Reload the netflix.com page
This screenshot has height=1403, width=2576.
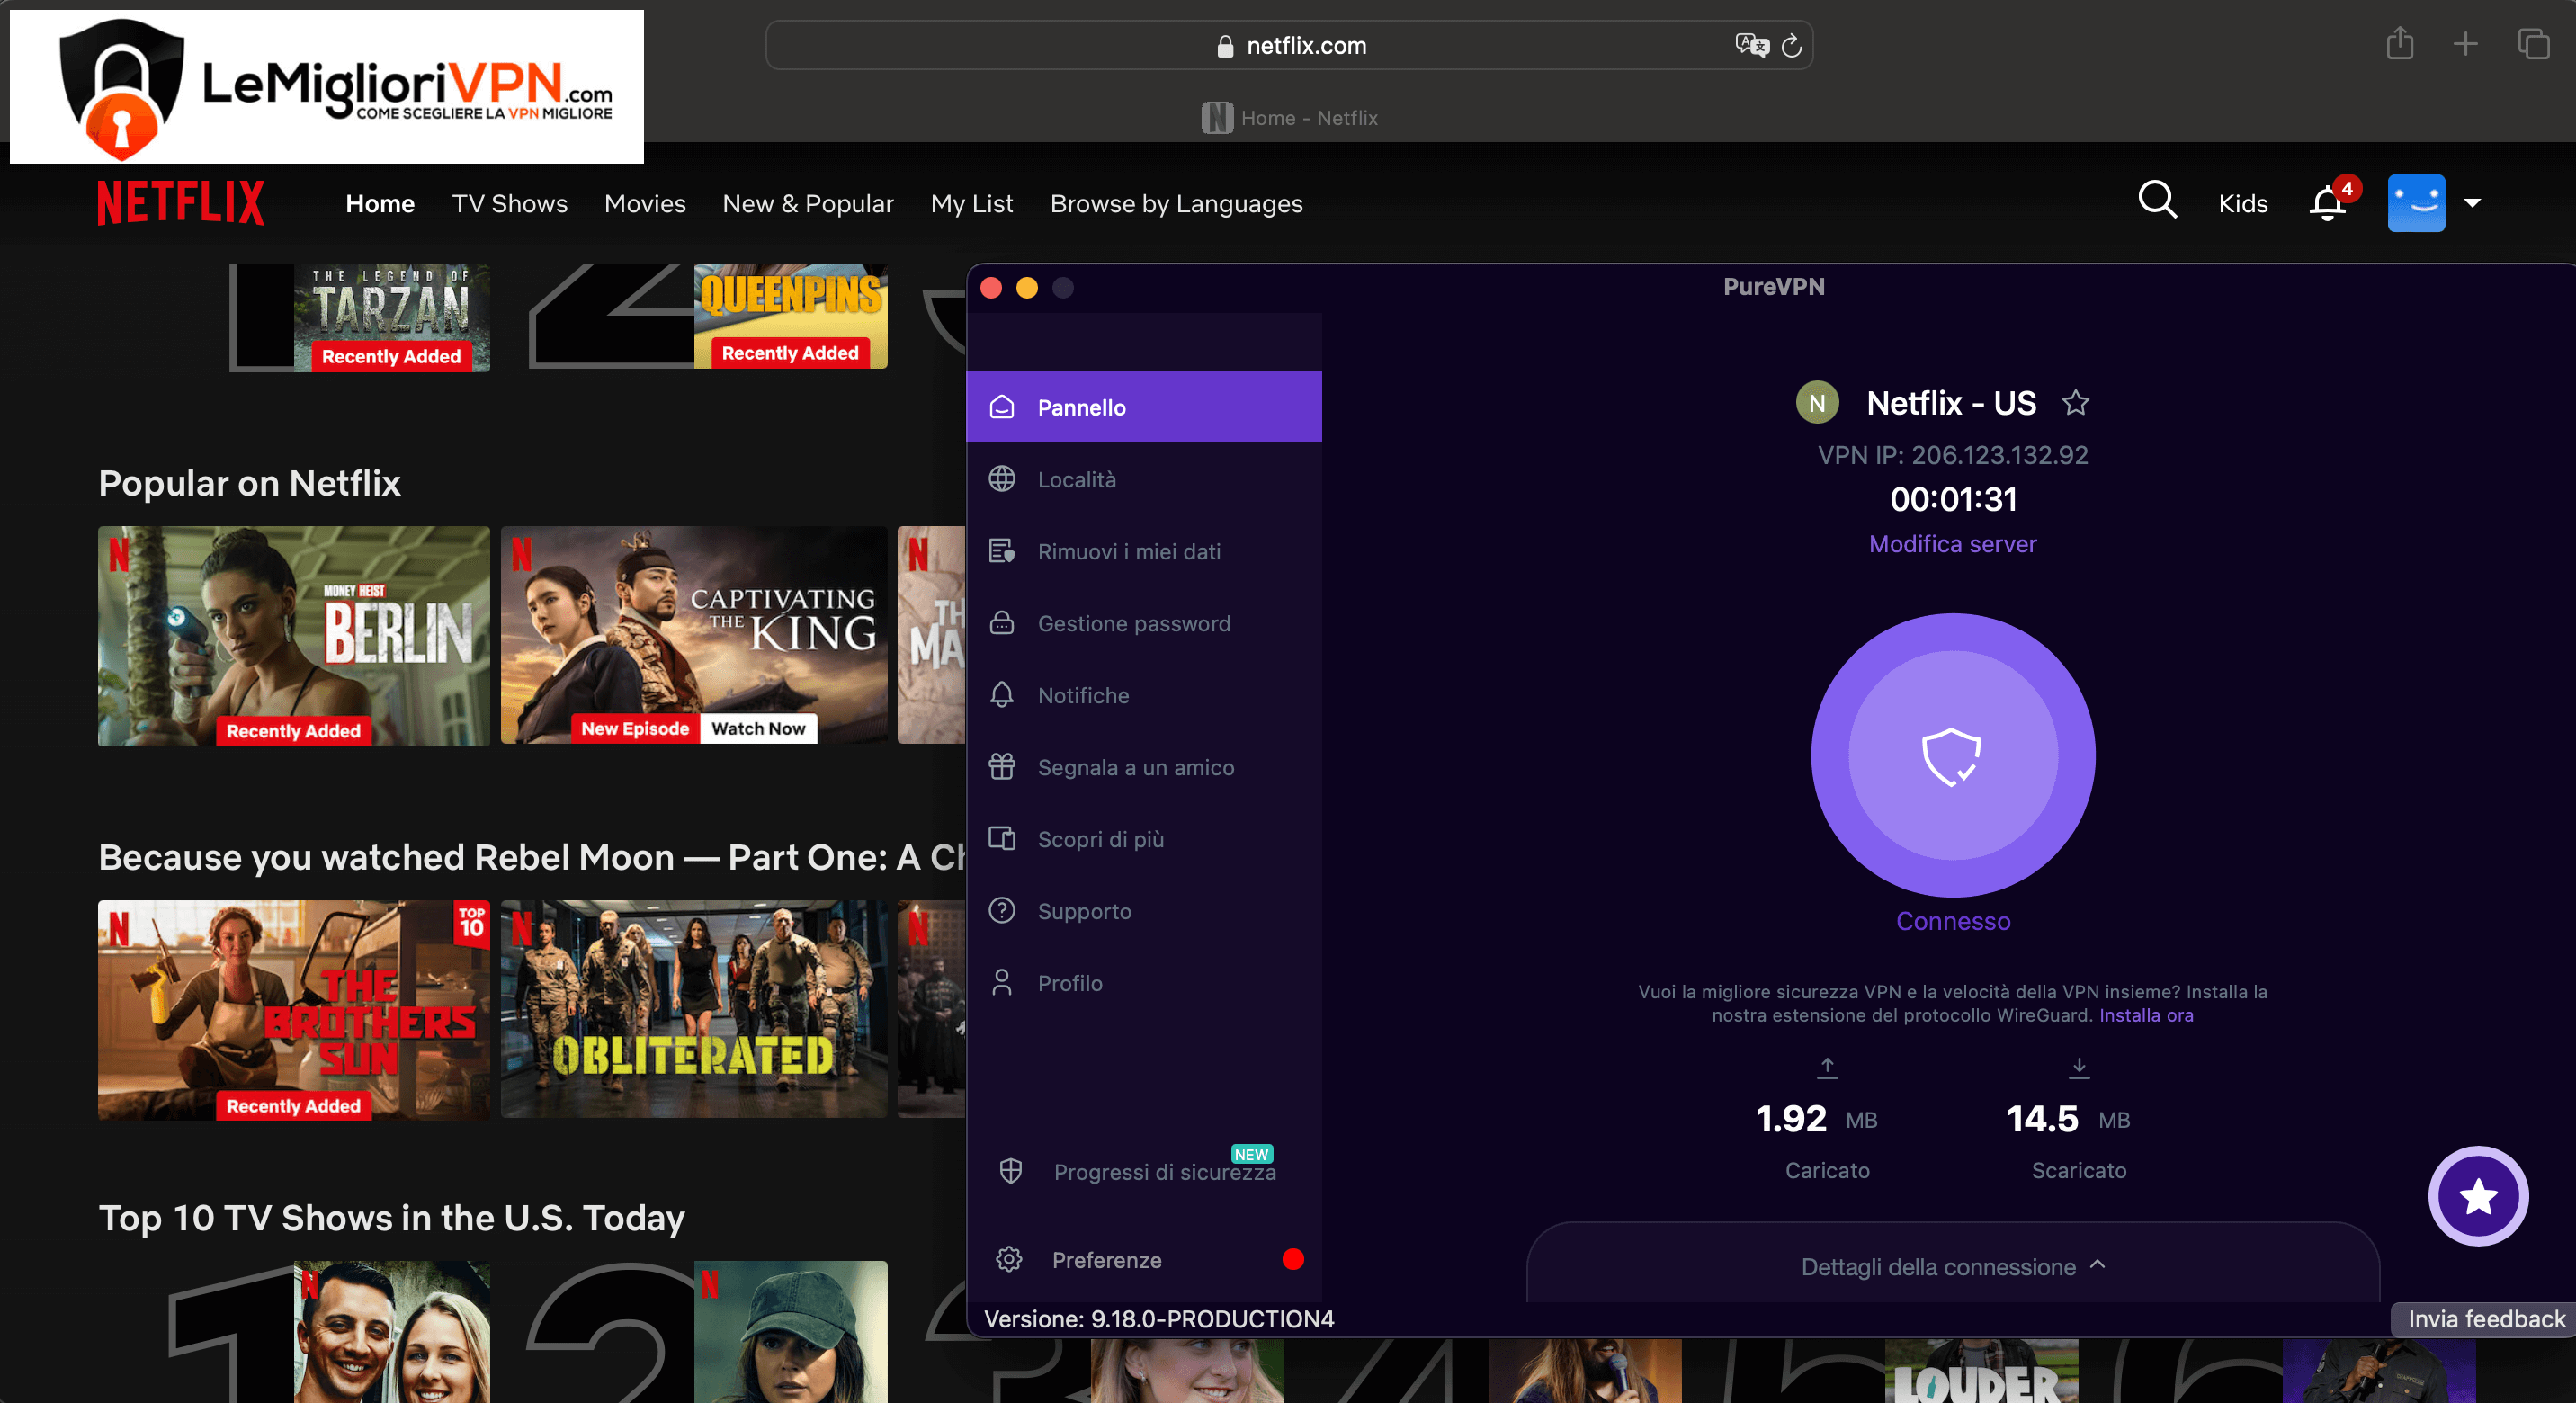click(x=1791, y=46)
